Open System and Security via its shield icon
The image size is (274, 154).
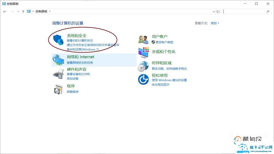[58, 39]
